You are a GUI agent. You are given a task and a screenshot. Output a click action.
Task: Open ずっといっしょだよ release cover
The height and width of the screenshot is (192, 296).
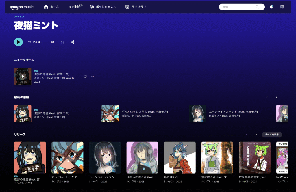(67, 158)
